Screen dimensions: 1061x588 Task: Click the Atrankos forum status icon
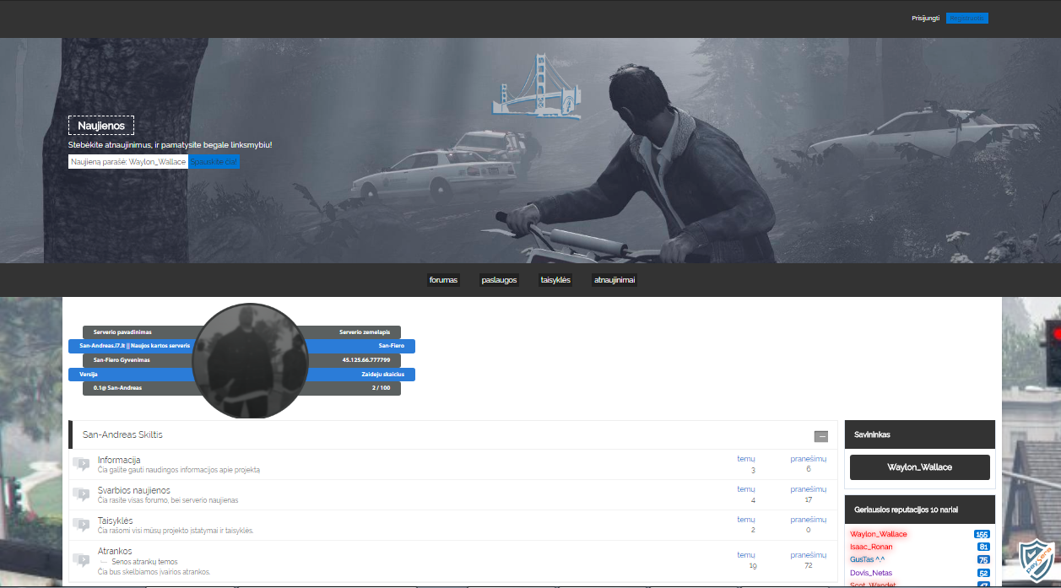click(81, 560)
